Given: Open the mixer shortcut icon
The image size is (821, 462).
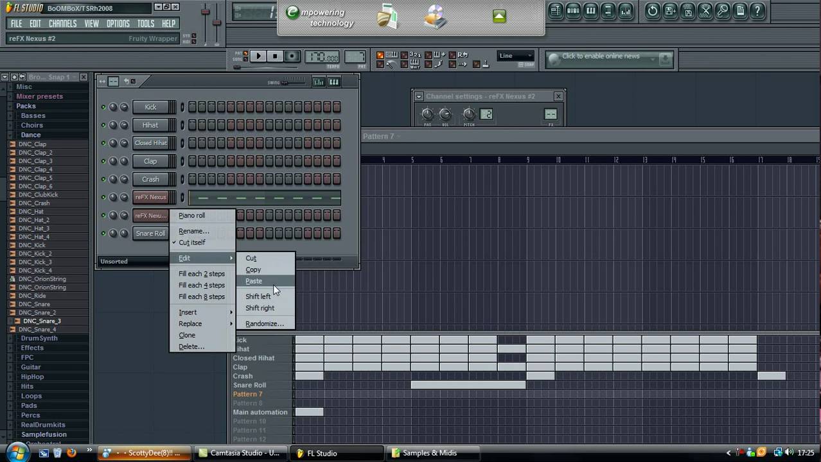Looking at the screenshot, I should [625, 10].
